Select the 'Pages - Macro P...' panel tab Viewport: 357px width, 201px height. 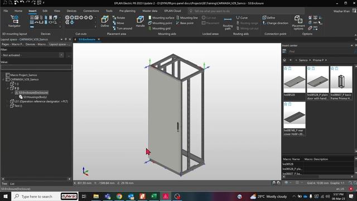point(12,44)
